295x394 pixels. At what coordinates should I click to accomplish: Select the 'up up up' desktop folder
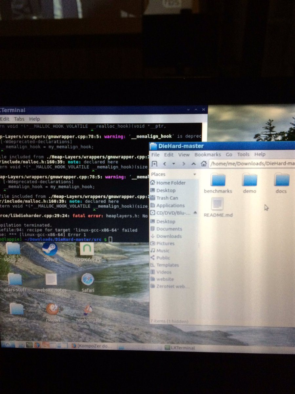click(x=14, y=252)
